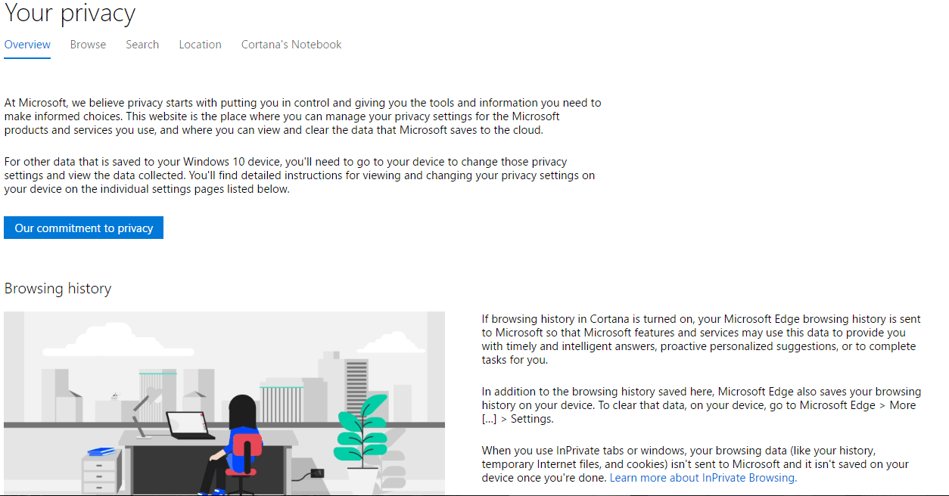
Task: Select the Overview tab
Action: [x=27, y=45]
